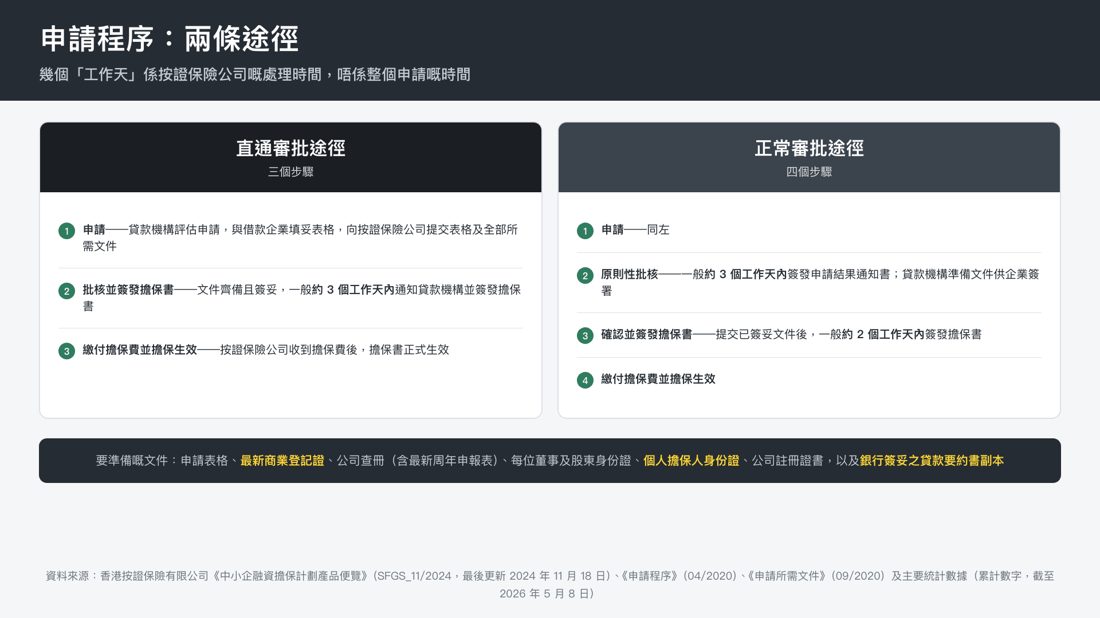Click highlighted 最新商業登記證 text

[282, 461]
